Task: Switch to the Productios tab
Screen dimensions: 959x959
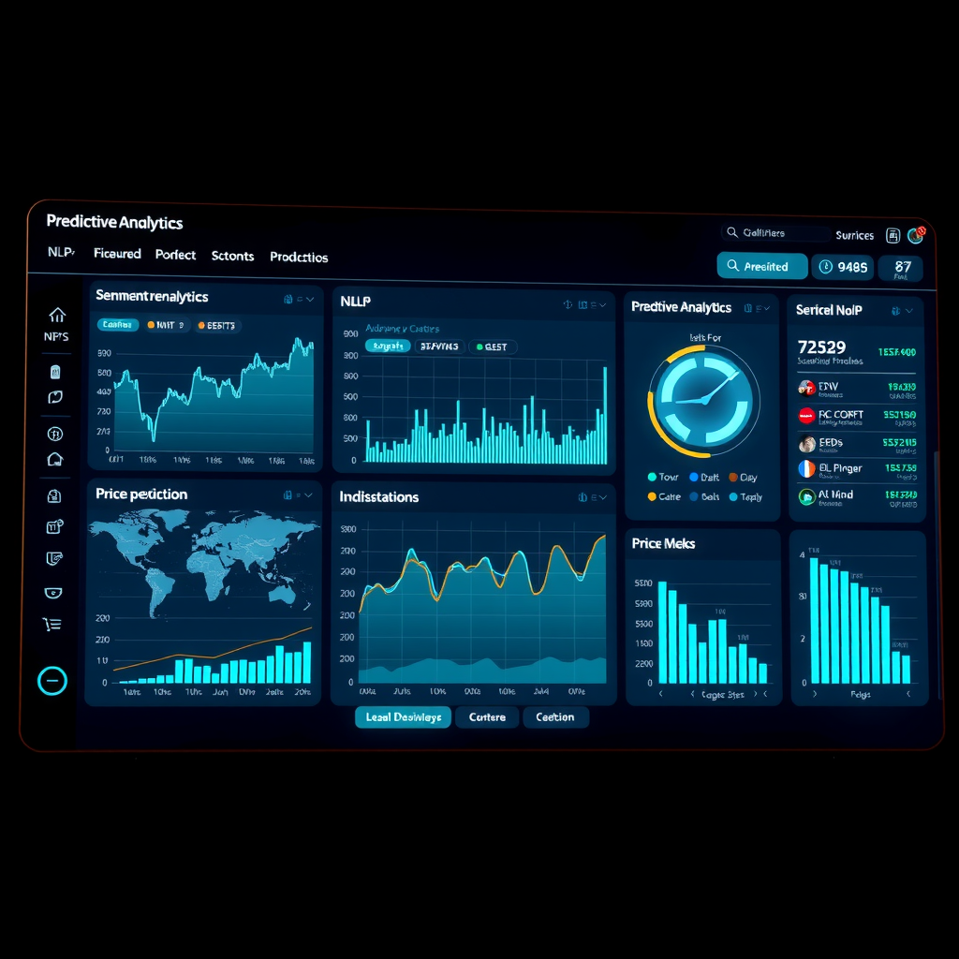Action: 299,257
